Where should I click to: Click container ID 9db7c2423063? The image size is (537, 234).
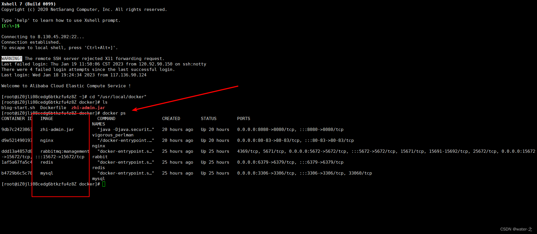(17, 129)
